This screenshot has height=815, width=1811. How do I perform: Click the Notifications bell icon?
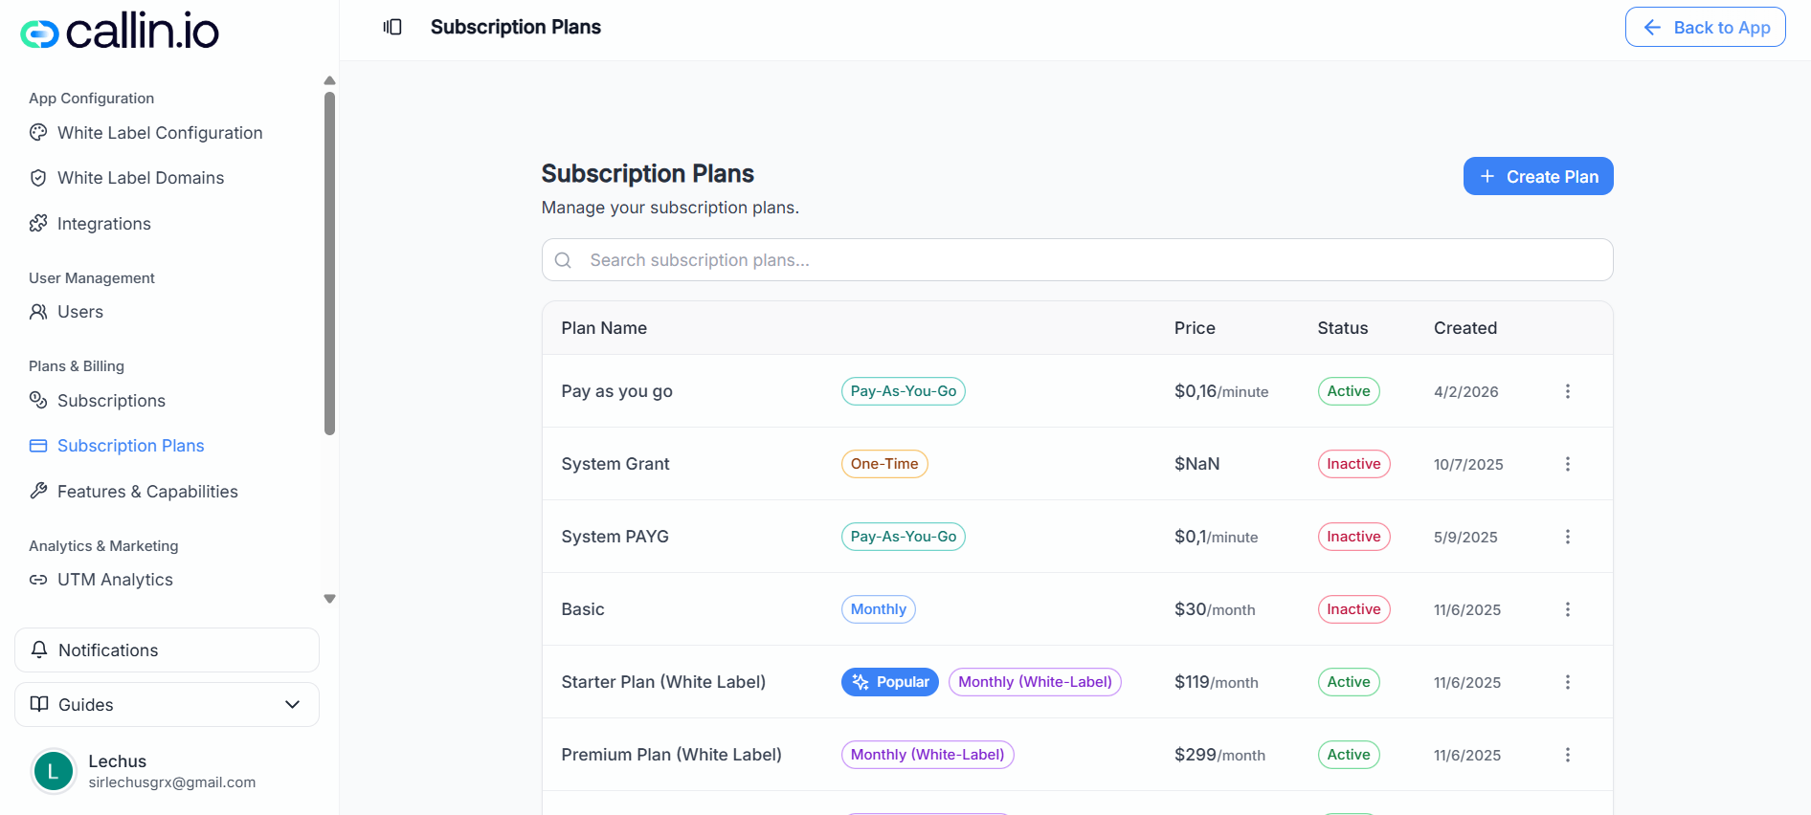[x=39, y=650]
